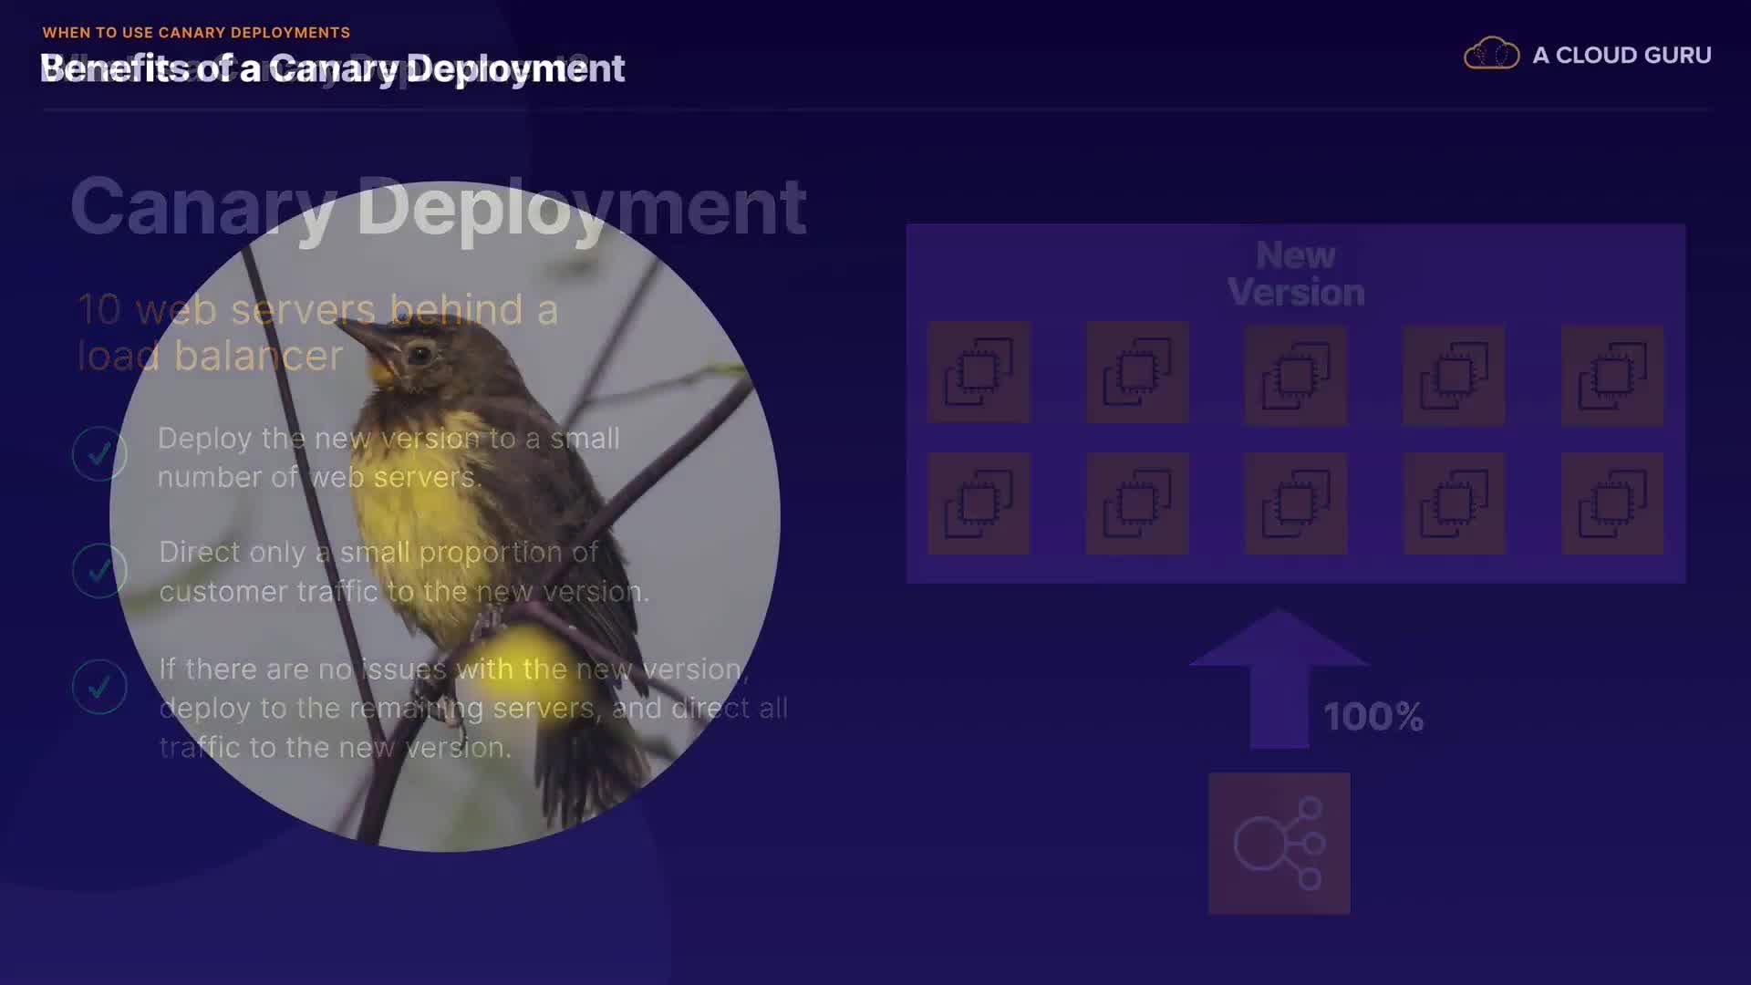Click the 'A CLOUD GURU' brand text
This screenshot has width=1751, height=985.
pyautogui.click(x=1621, y=55)
